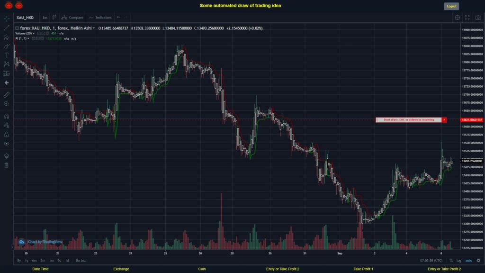Click the left red mascot logo
485x273 pixels.
pos(9,5)
